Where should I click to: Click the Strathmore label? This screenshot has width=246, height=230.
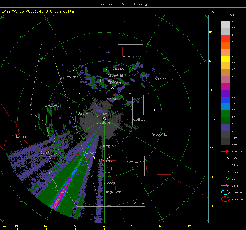coord(133,162)
